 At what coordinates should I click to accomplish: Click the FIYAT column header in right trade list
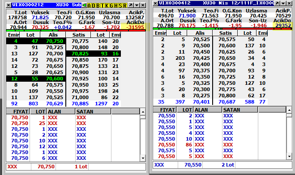pos(165,110)
